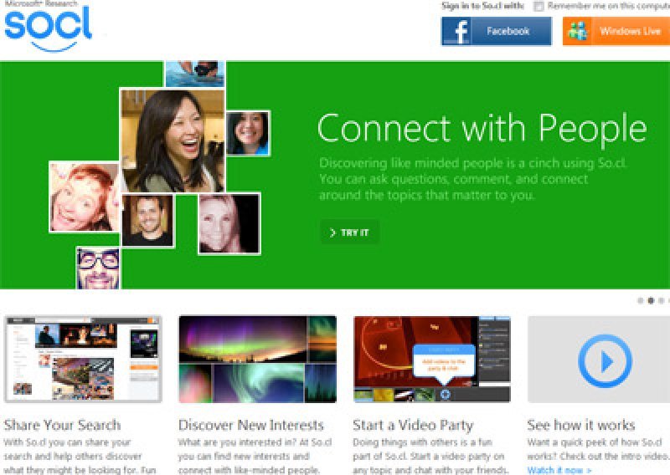Open the Start a Video Party thumbnail
This screenshot has width=670, height=475.
click(x=432, y=360)
